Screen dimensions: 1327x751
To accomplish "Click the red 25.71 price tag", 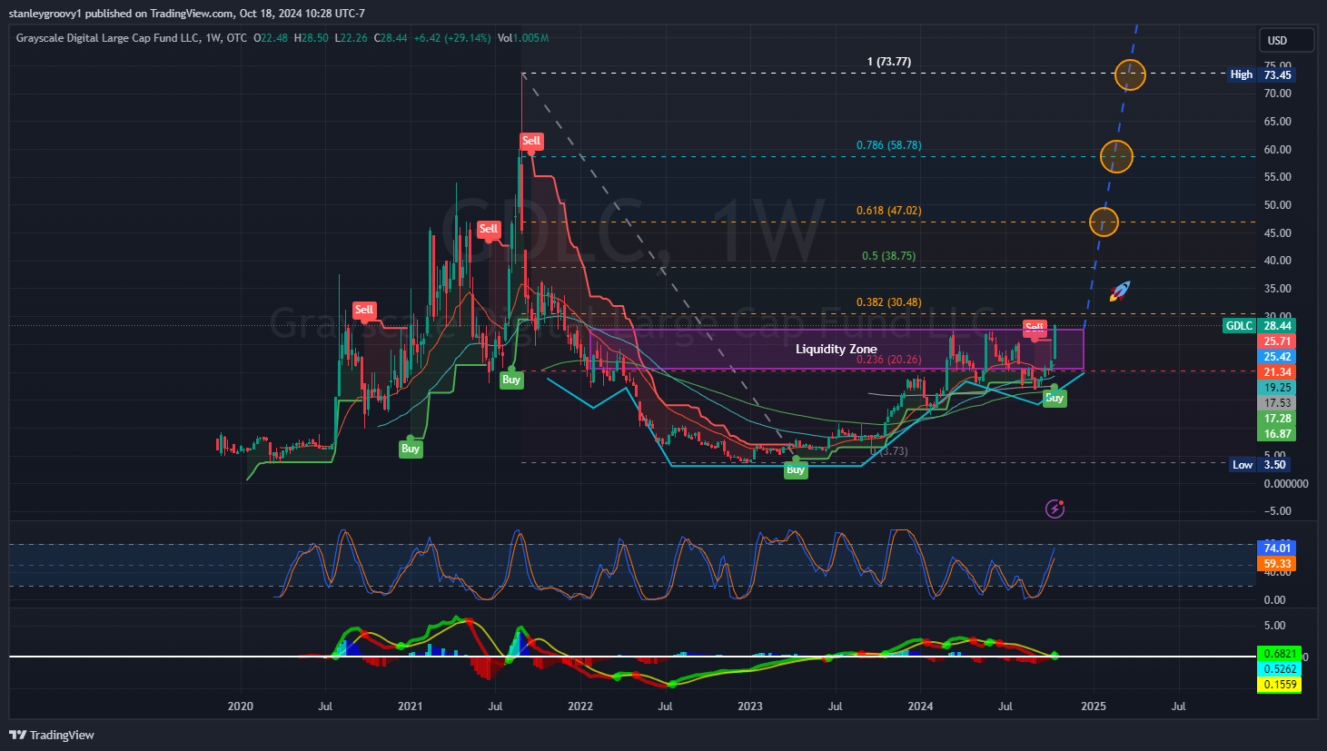I will 1277,341.
